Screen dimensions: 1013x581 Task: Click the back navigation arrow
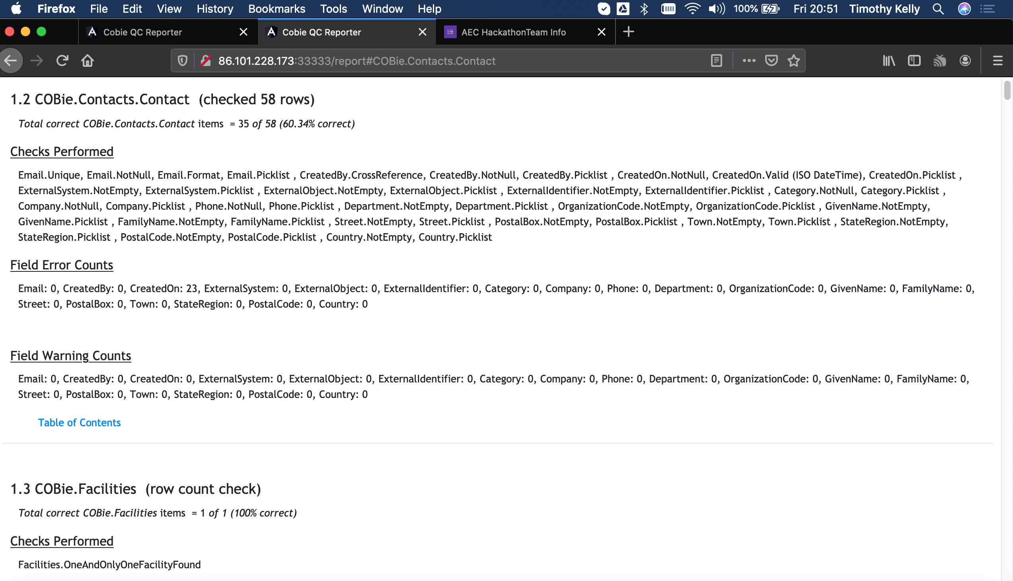(x=11, y=60)
